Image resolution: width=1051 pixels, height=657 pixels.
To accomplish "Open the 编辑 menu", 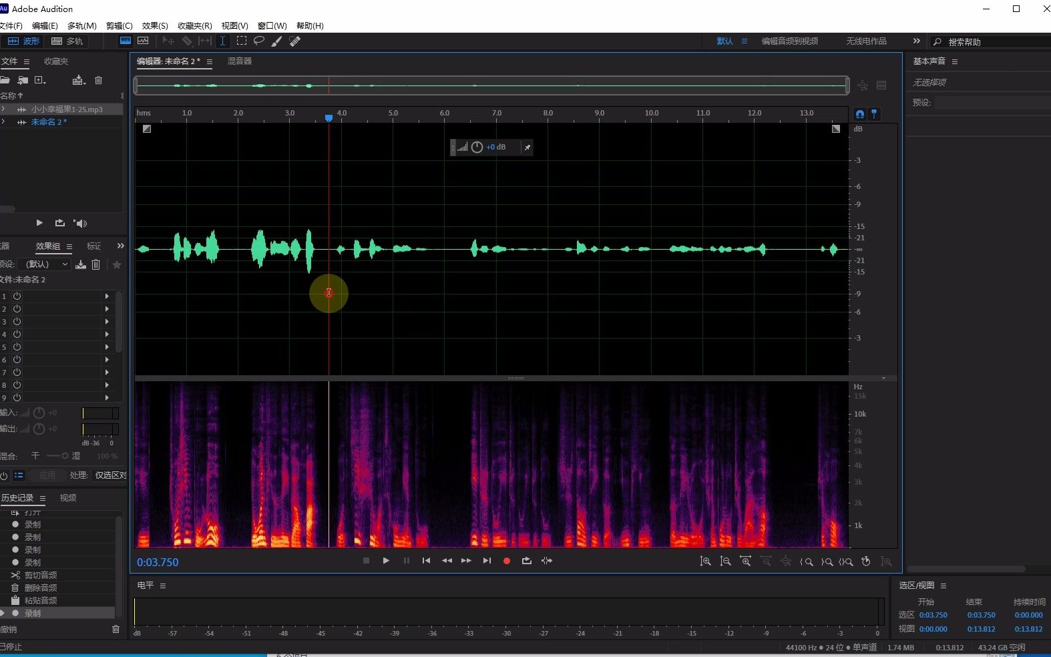I will (x=45, y=26).
